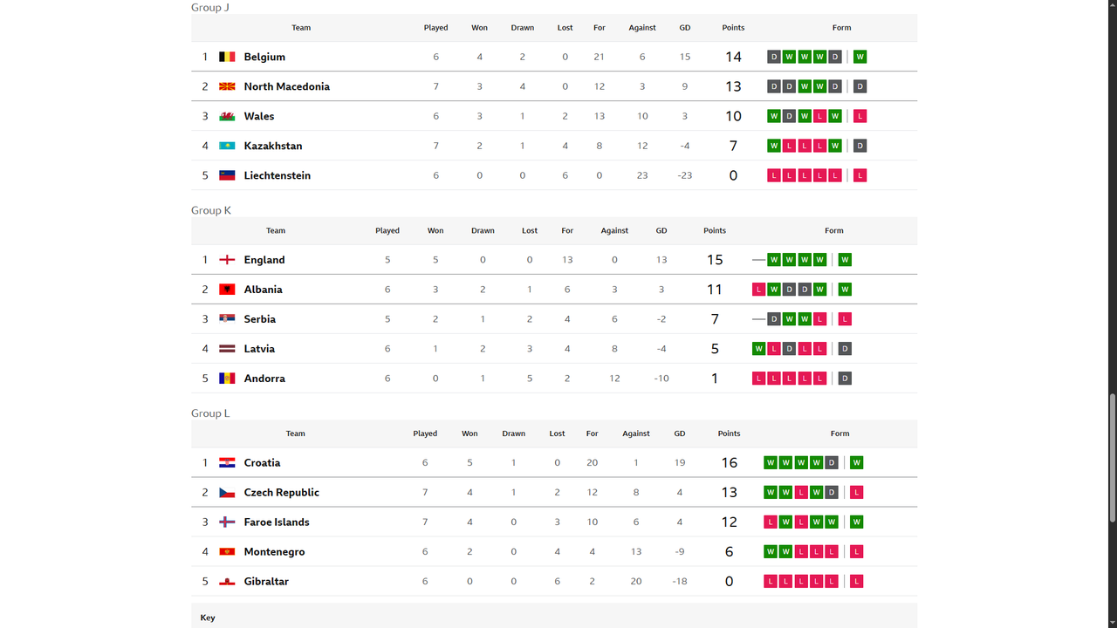Image resolution: width=1117 pixels, height=628 pixels.
Task: Click the Key label below the tables
Action: 208,618
